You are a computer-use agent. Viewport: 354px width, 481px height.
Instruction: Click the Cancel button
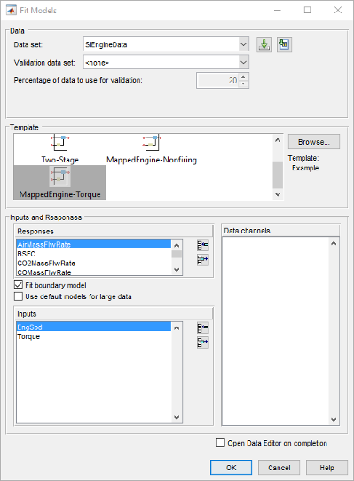pyautogui.click(x=279, y=468)
